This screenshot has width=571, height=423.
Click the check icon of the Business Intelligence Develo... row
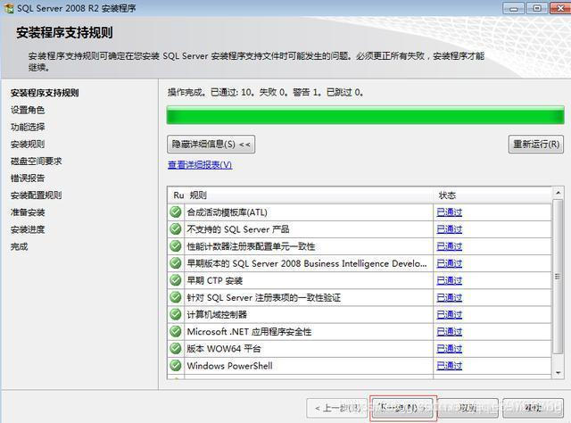[x=176, y=263]
